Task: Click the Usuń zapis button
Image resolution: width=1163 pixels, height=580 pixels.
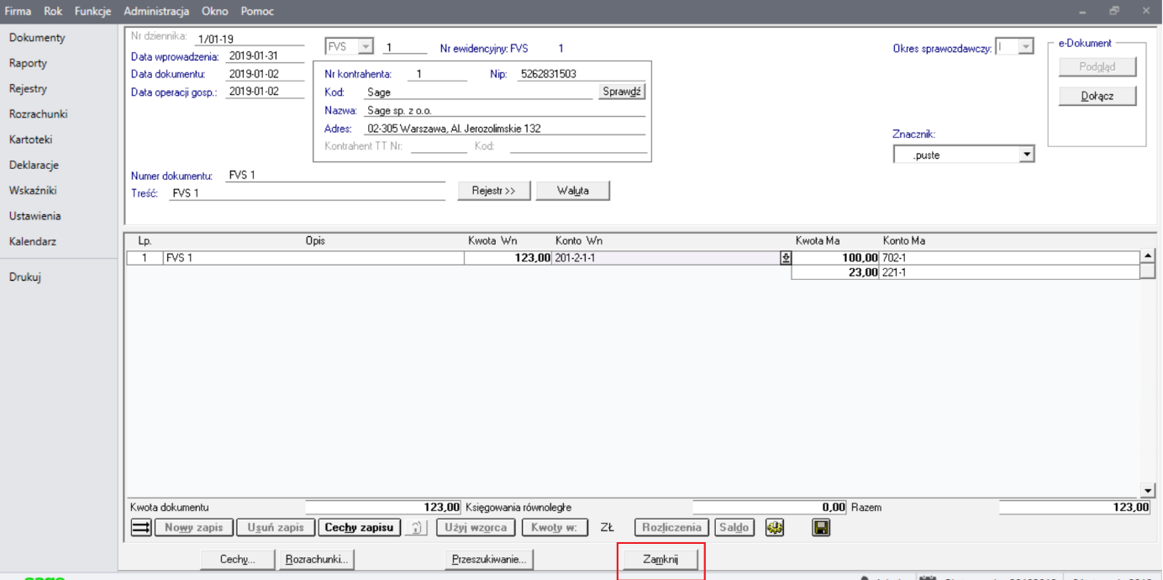Action: pyautogui.click(x=276, y=528)
